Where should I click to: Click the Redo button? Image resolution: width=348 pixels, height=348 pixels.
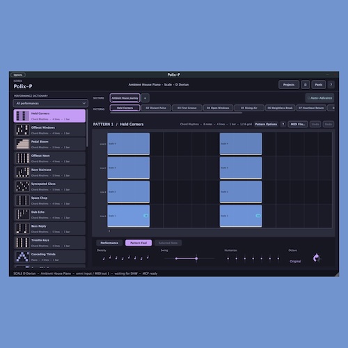328,125
